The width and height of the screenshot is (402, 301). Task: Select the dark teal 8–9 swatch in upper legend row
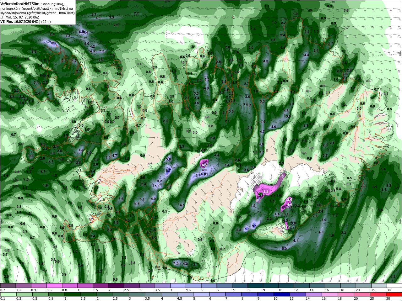pyautogui.click(x=255, y=286)
